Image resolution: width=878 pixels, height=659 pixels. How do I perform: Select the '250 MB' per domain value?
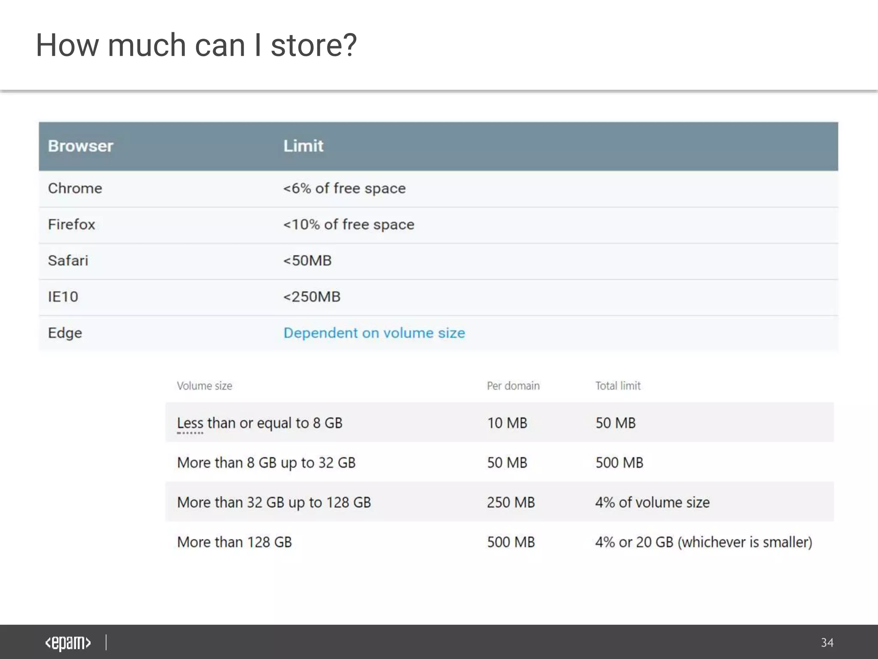[511, 502]
